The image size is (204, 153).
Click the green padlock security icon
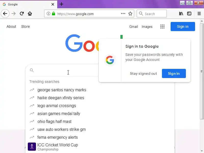click(54, 14)
